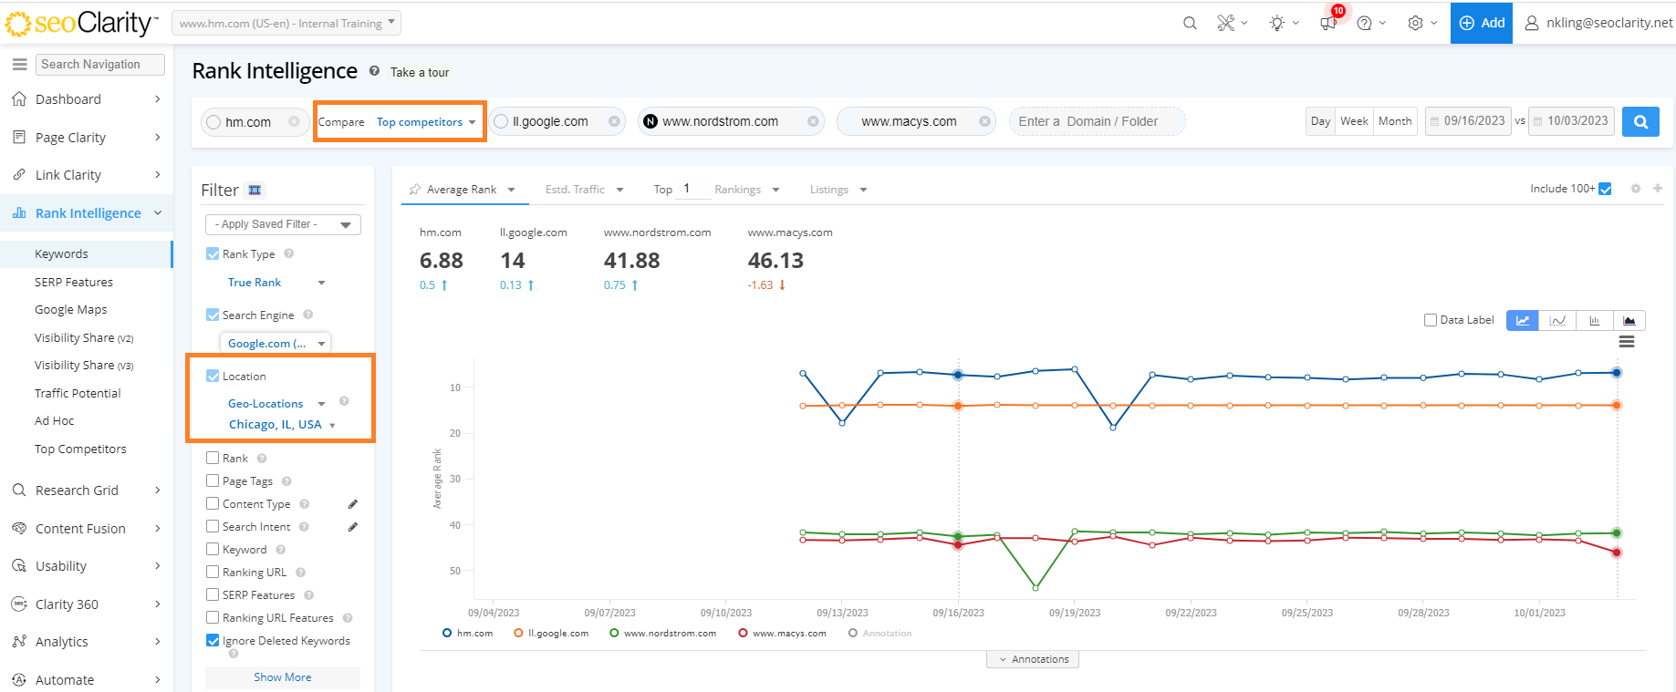Open the tools wrench icon menu
This screenshot has height=692, width=1676.
1225,23
